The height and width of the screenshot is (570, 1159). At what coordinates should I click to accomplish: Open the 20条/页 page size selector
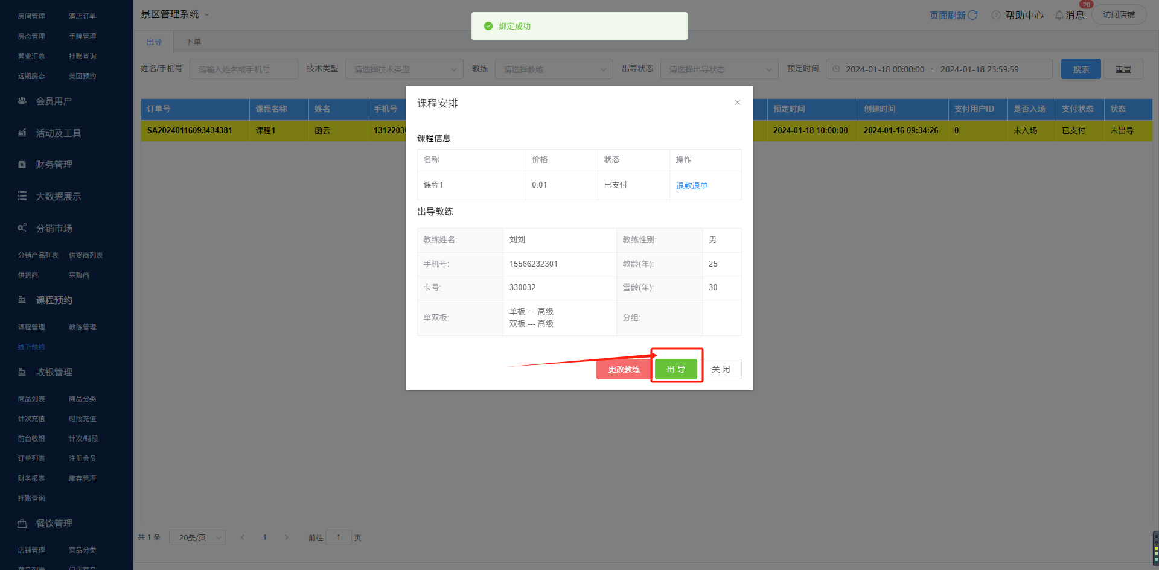(x=197, y=537)
